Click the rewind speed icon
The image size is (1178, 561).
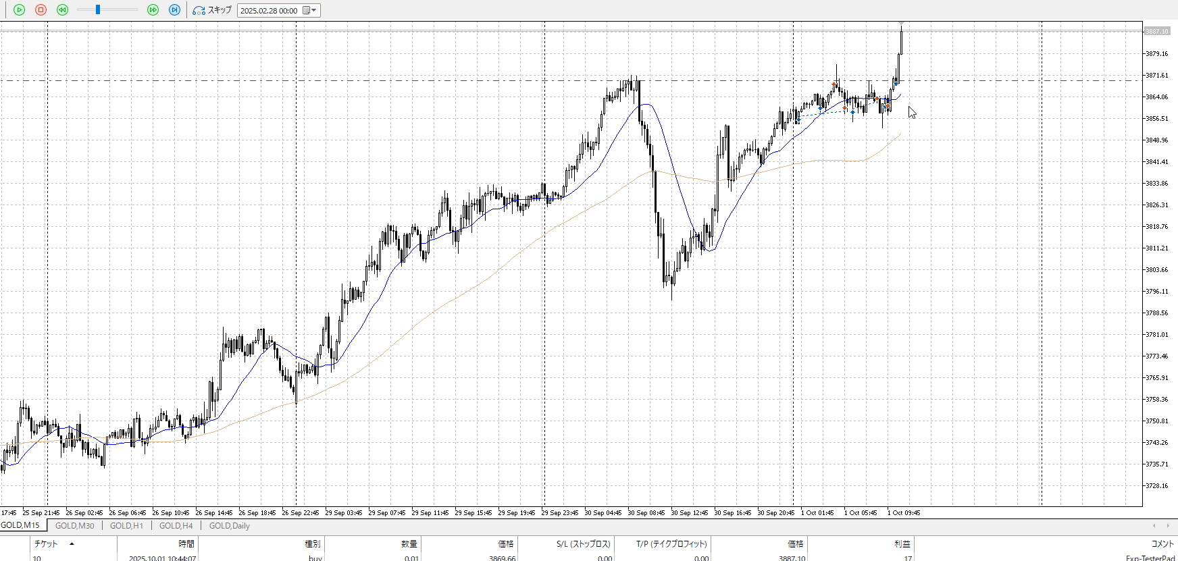[62, 10]
